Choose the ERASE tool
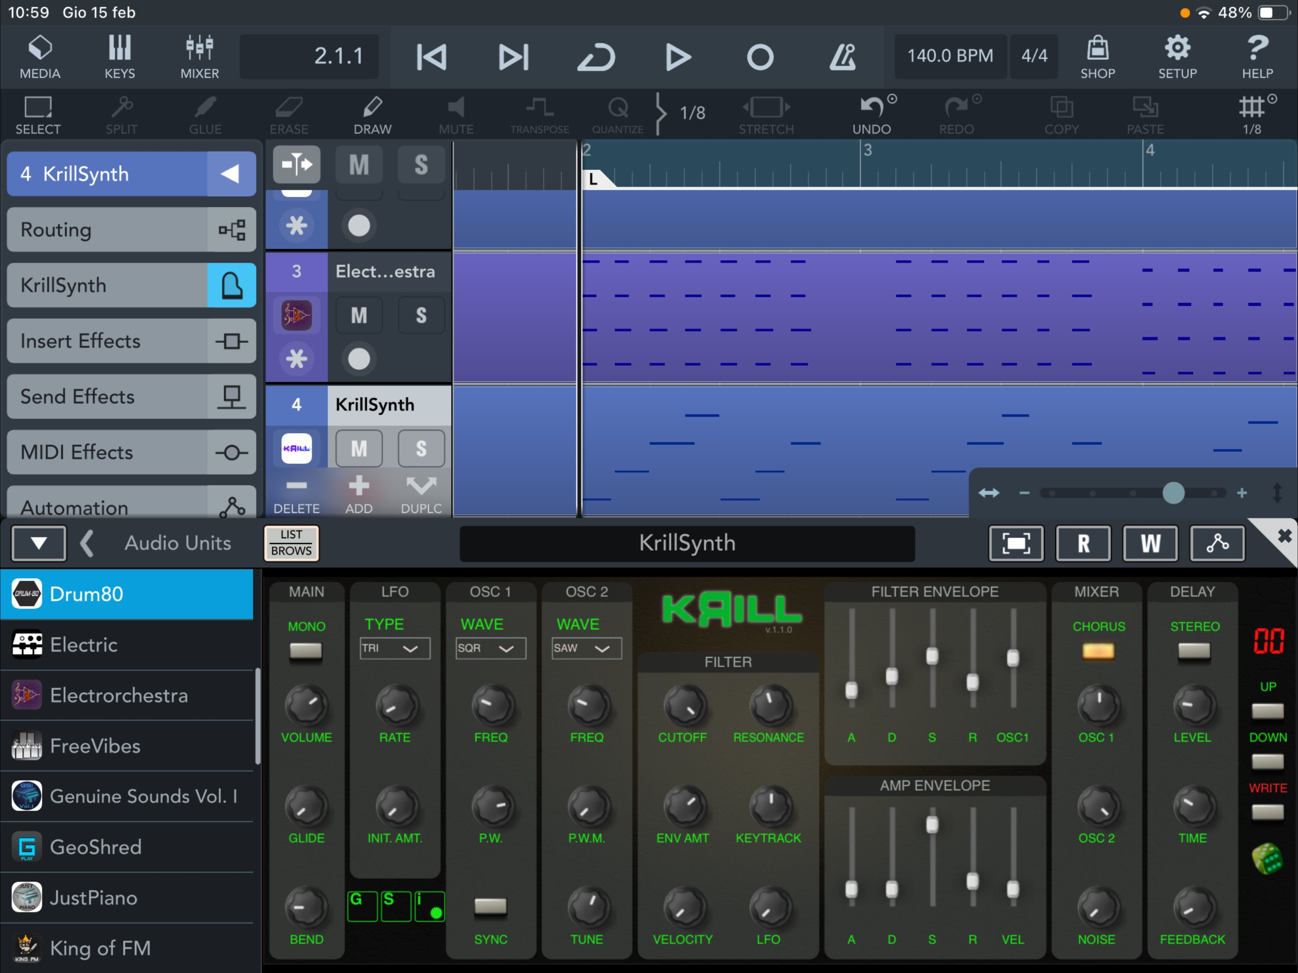1298x973 pixels. pyautogui.click(x=289, y=115)
